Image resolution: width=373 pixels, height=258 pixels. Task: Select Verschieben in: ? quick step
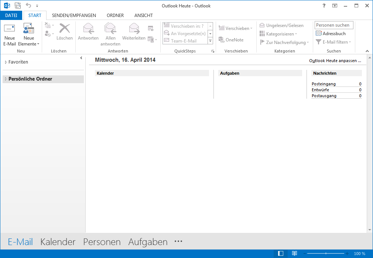click(185, 26)
